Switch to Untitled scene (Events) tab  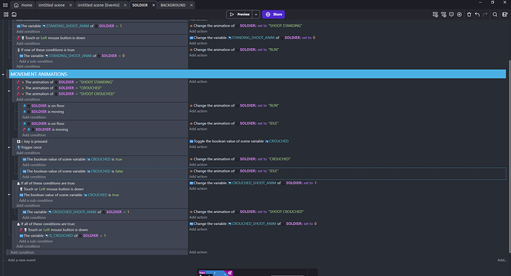(98, 5)
